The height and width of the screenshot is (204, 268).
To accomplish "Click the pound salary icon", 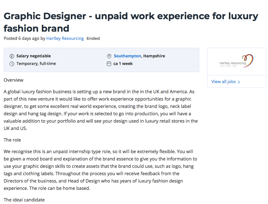I will (x=12, y=56).
